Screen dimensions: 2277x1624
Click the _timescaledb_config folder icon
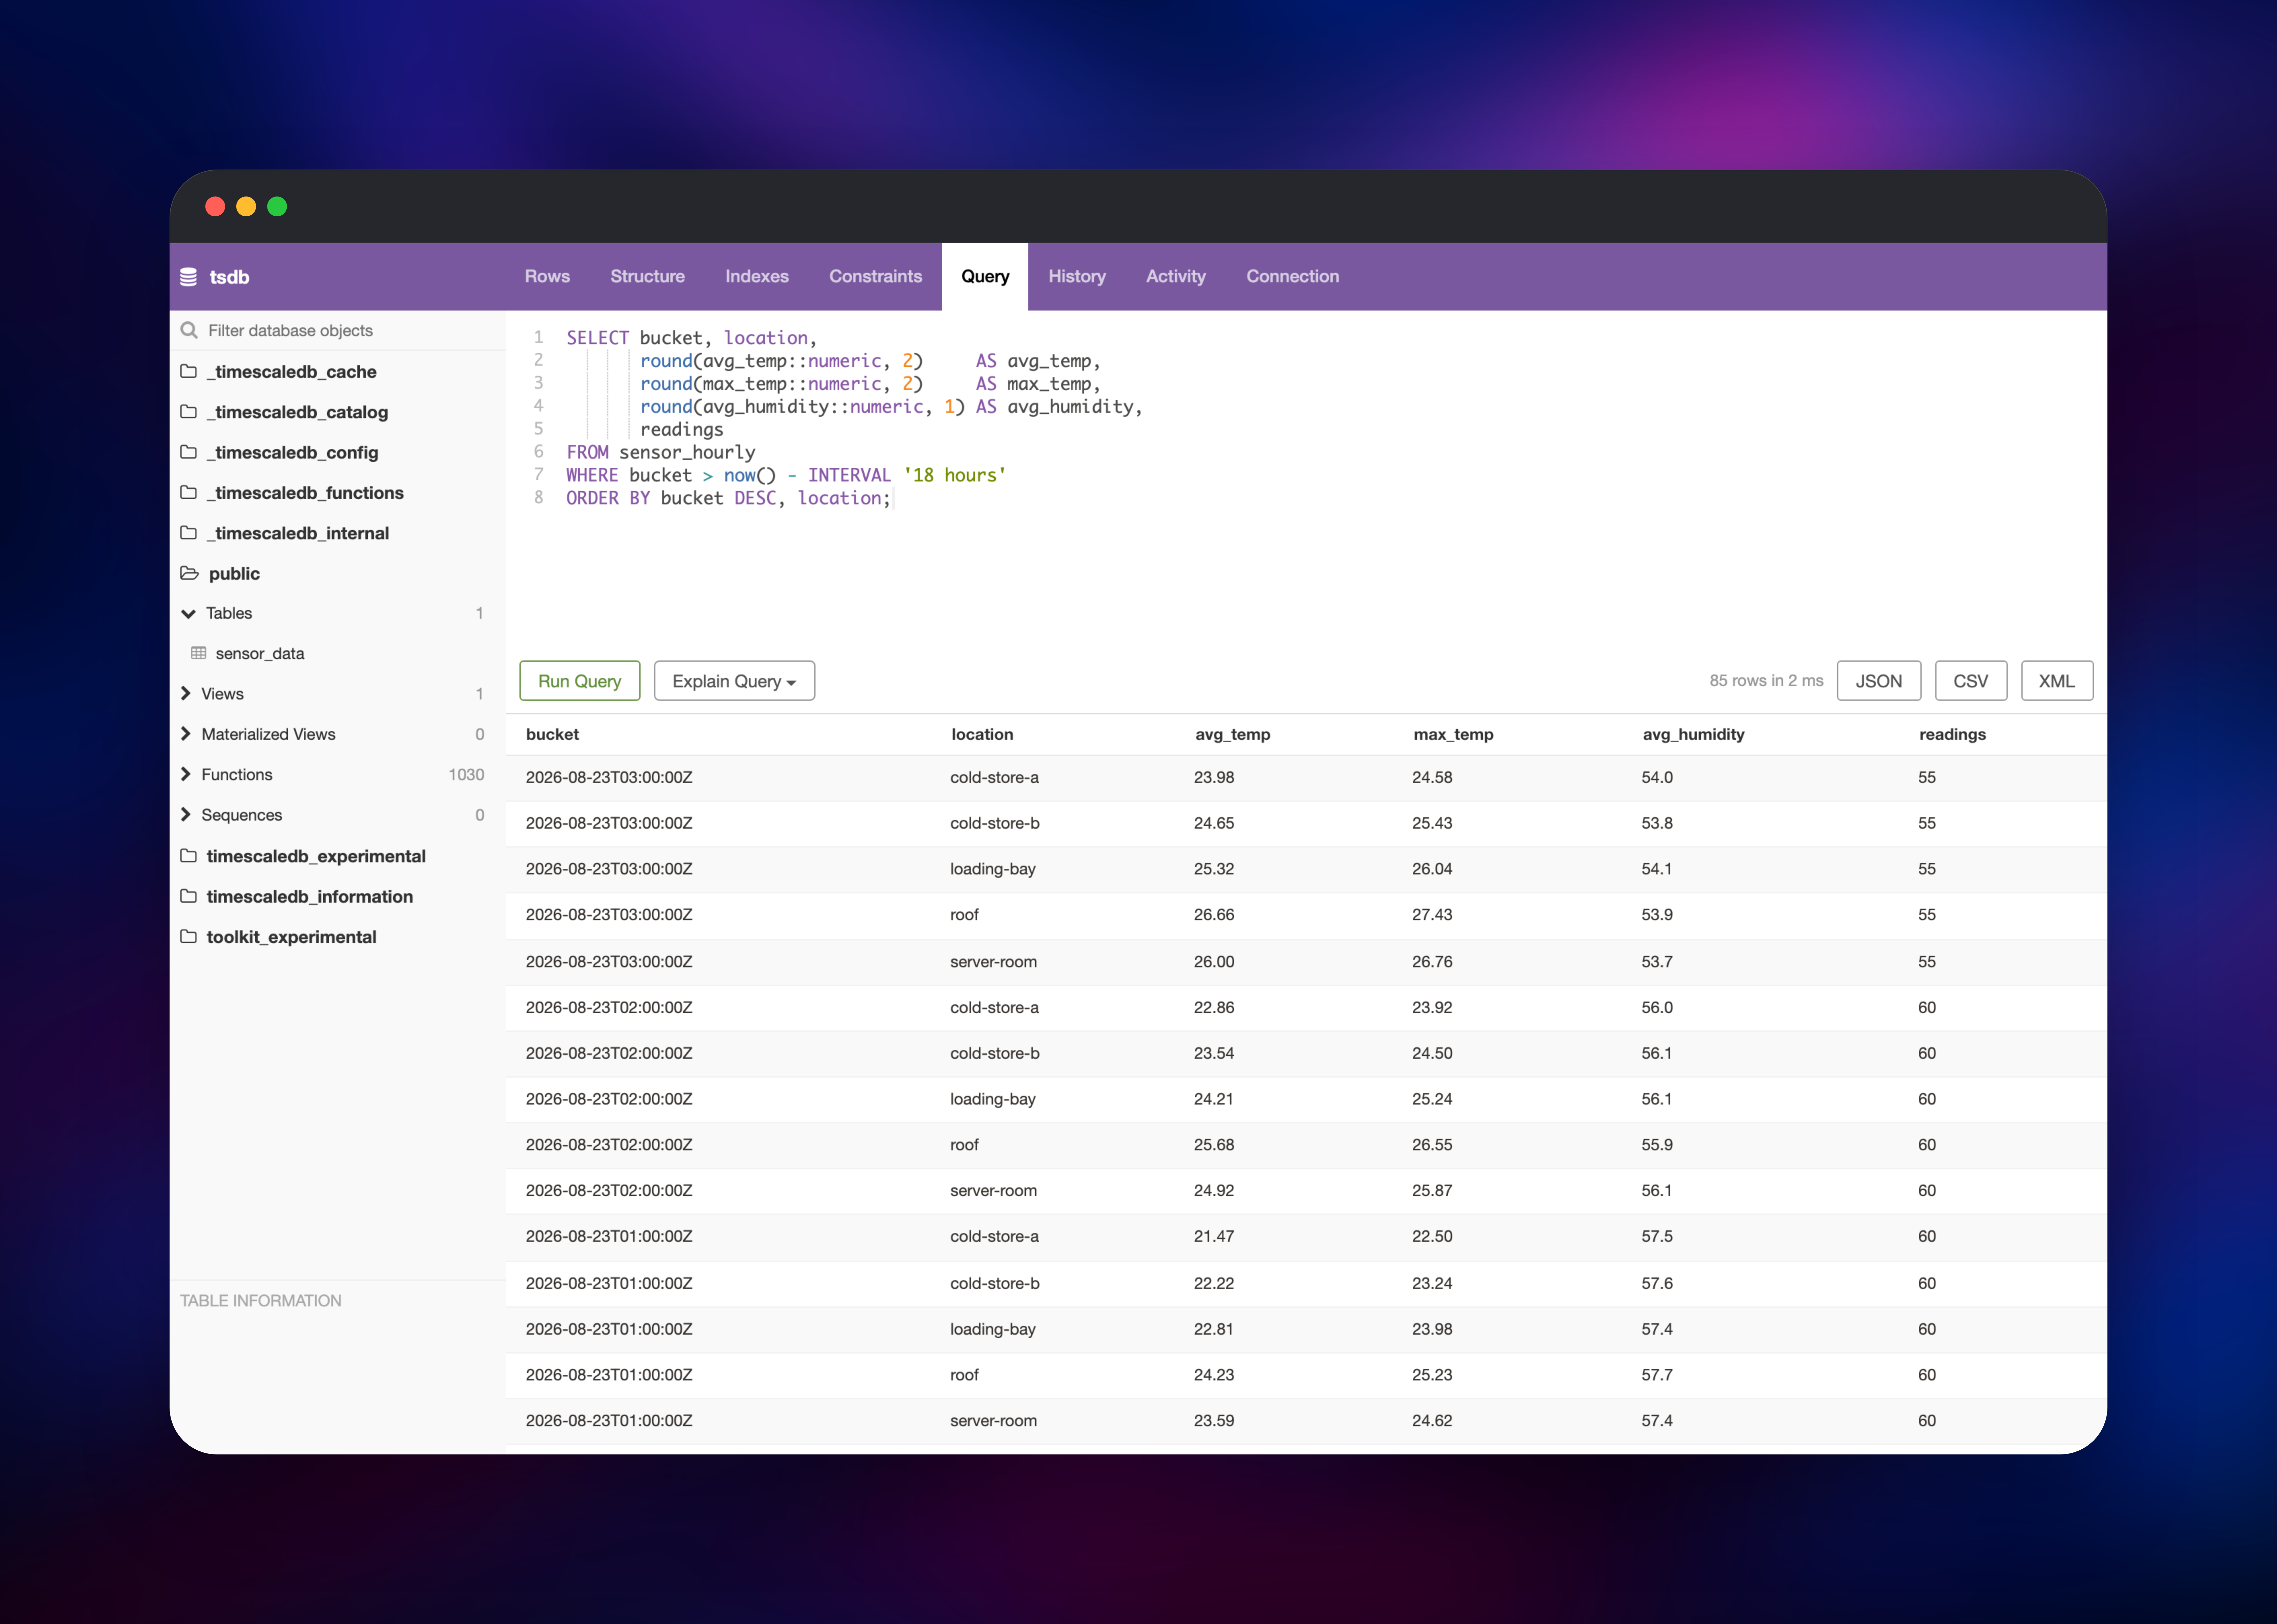[x=188, y=452]
